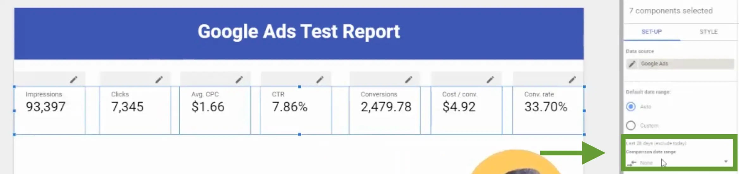
Task: Edit the Google Ads data source pencil icon
Action: pos(632,64)
